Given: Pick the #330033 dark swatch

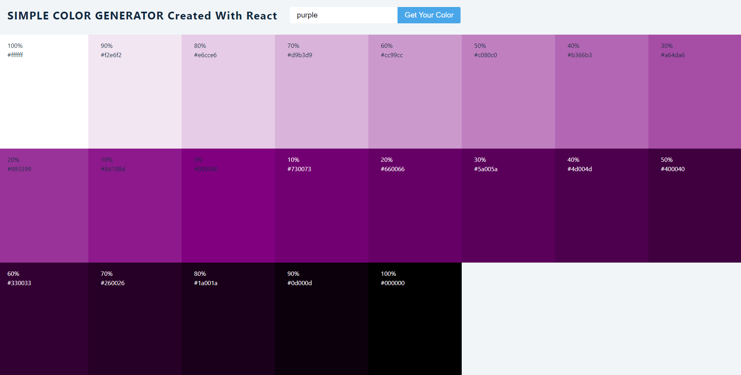Looking at the screenshot, I should [x=44, y=319].
